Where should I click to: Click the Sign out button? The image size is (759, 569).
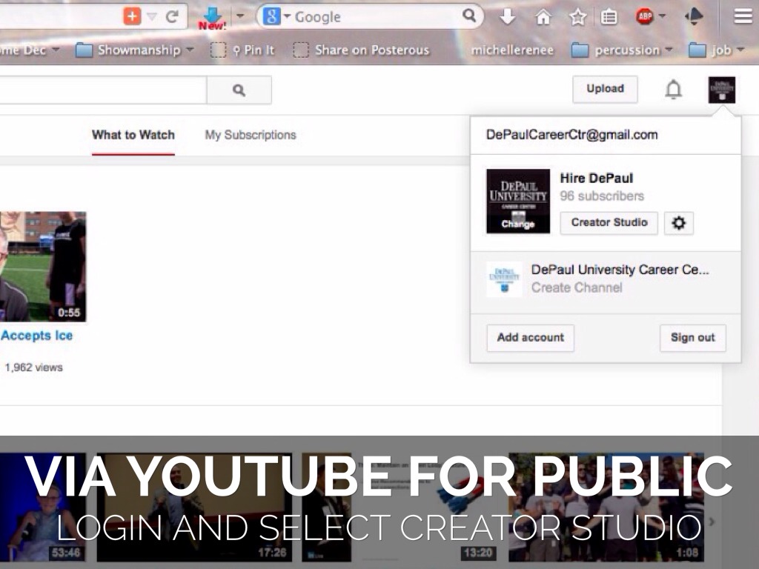pyautogui.click(x=692, y=338)
